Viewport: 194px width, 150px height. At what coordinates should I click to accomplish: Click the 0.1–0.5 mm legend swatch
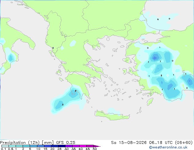pyautogui.click(x=5, y=146)
